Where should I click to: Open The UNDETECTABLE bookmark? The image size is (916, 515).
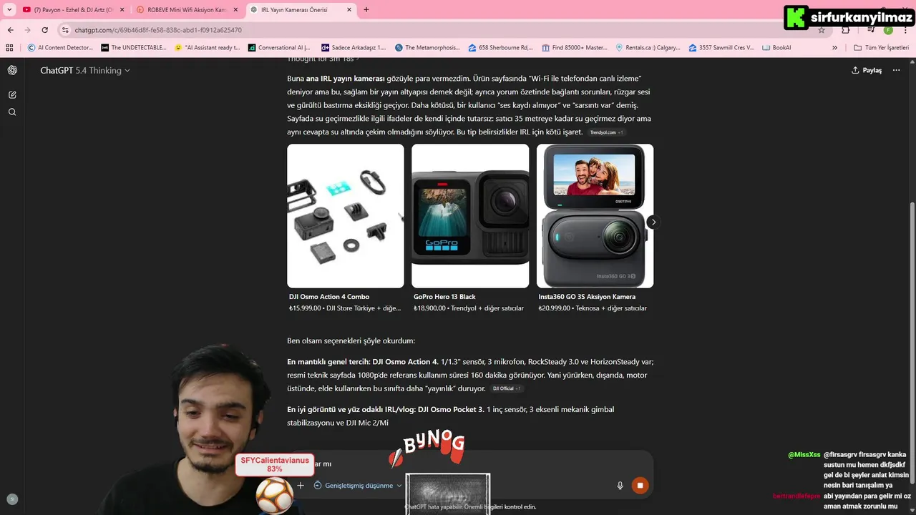coord(134,48)
